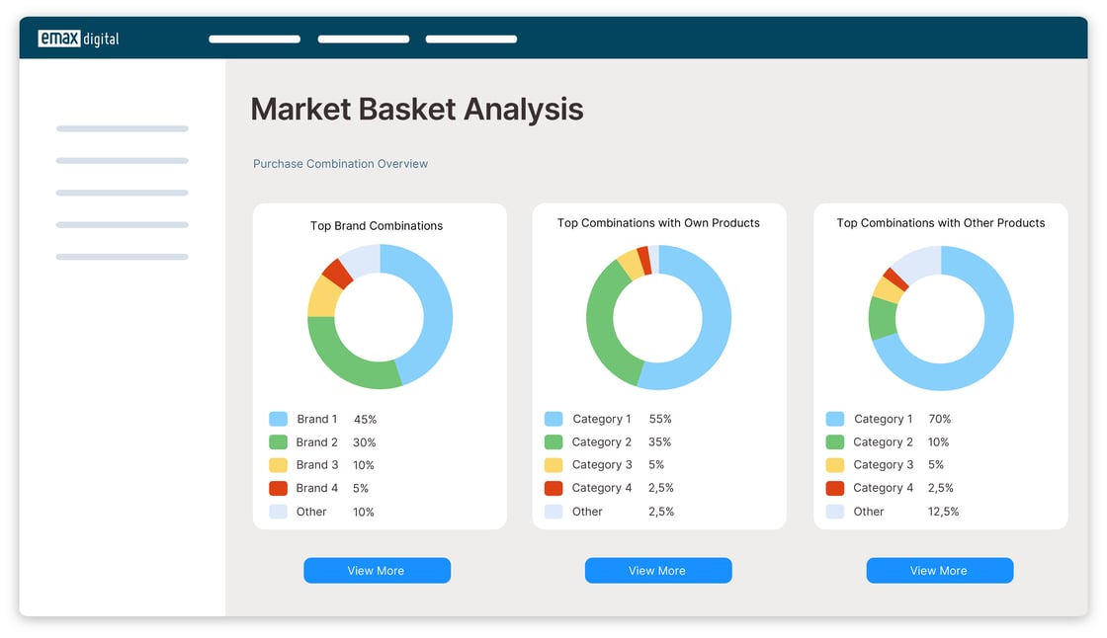
Task: Click the Top Combinations with Other Products donut chart
Action: click(941, 318)
